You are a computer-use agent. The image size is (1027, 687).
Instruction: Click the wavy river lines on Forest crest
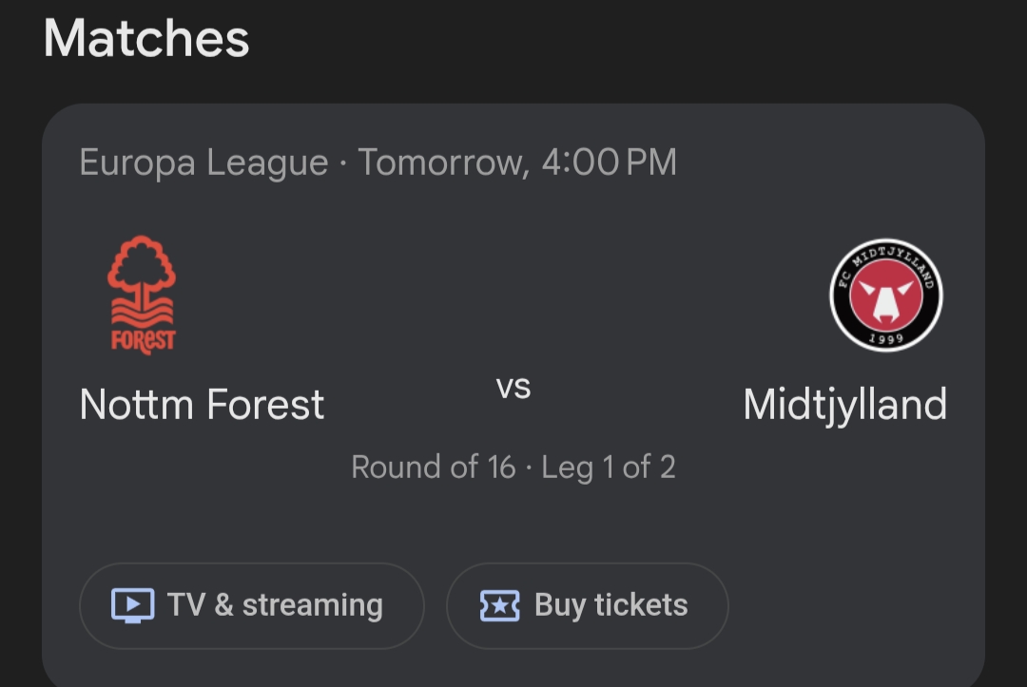143,311
